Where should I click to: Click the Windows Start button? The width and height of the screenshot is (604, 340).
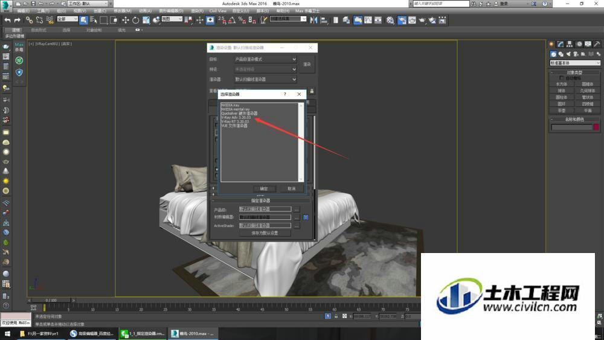point(7,333)
